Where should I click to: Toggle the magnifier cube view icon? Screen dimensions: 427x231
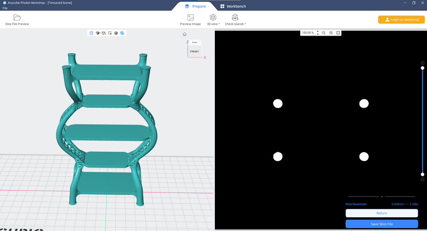(x=103, y=33)
